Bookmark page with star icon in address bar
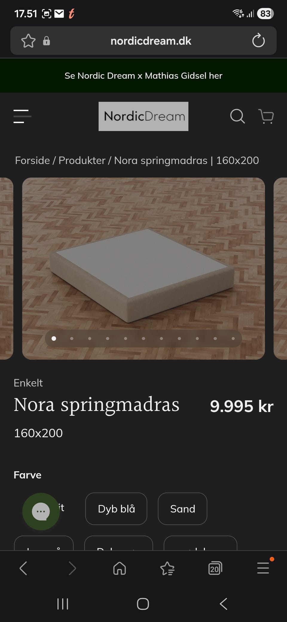Viewport: 287px width, 622px height. click(28, 41)
